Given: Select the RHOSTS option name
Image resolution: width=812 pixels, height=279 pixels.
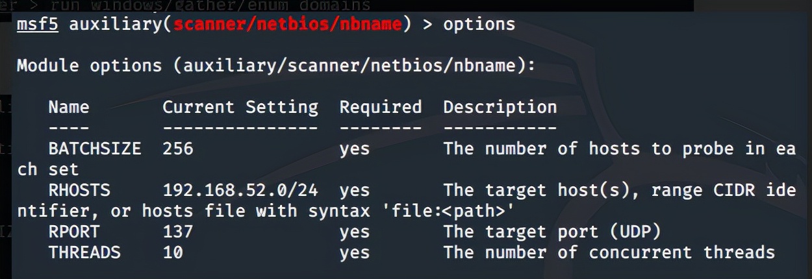Looking at the screenshot, I should [79, 190].
